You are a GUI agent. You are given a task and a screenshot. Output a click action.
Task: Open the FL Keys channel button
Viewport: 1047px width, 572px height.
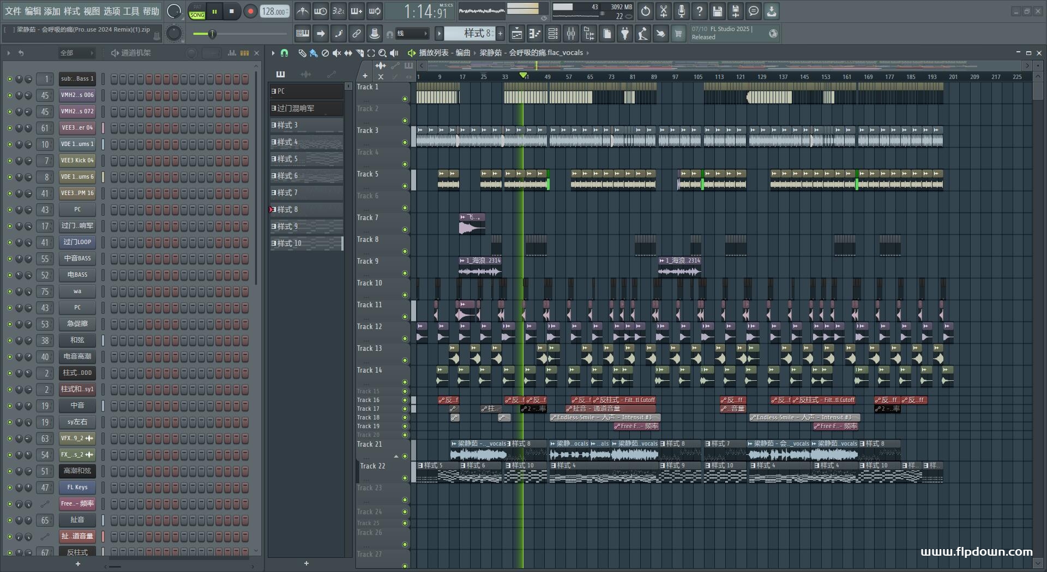[x=77, y=488]
